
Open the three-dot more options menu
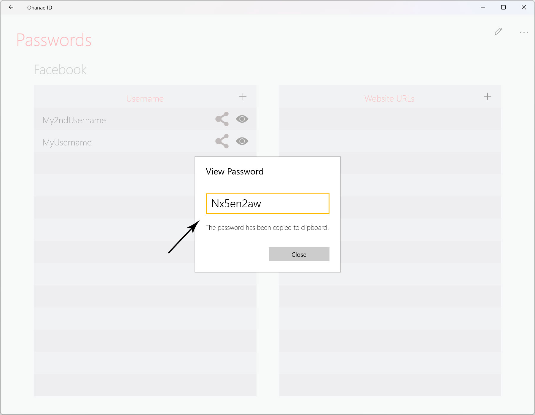tap(524, 32)
